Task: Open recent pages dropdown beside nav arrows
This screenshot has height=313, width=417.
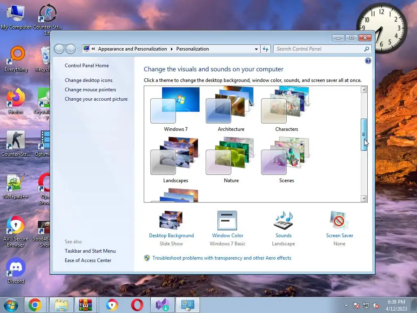Action: (79, 49)
